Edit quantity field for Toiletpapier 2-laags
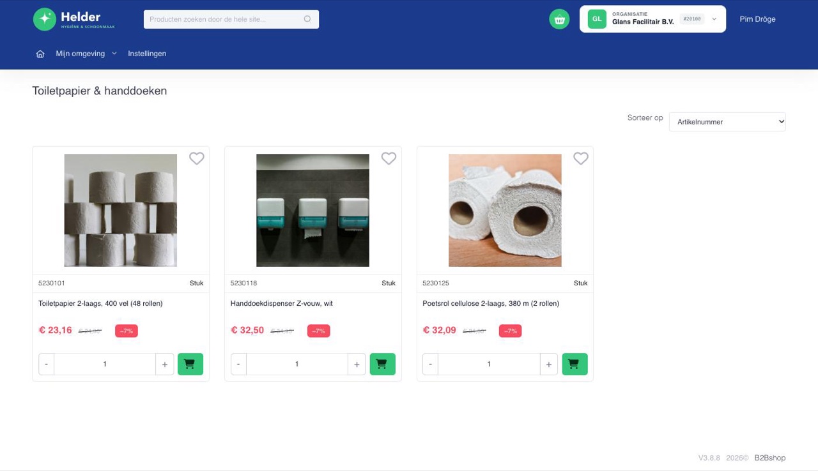 (105, 364)
